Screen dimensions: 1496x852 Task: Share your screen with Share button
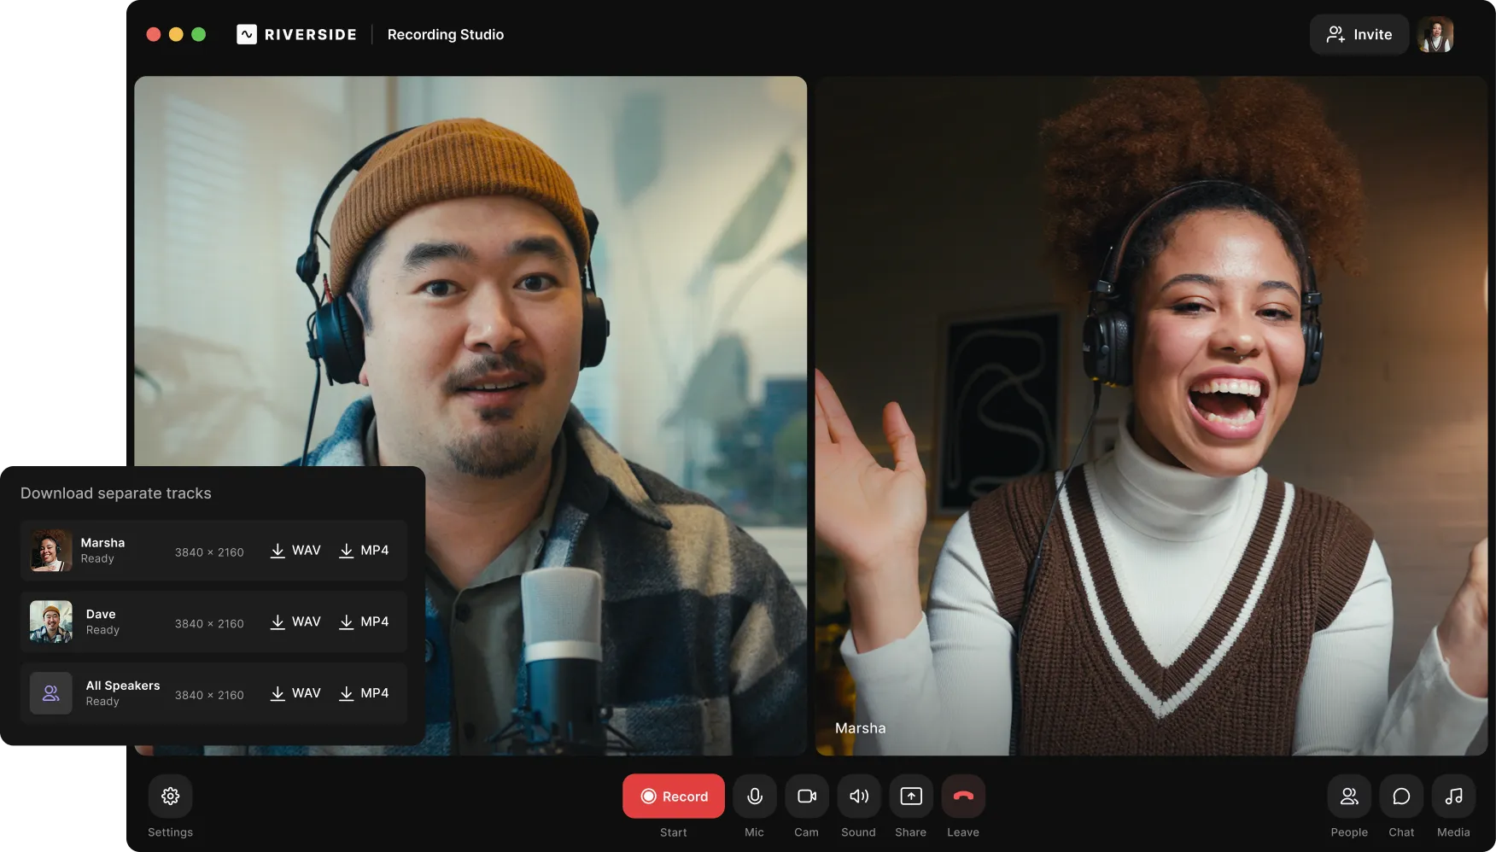[x=911, y=796]
